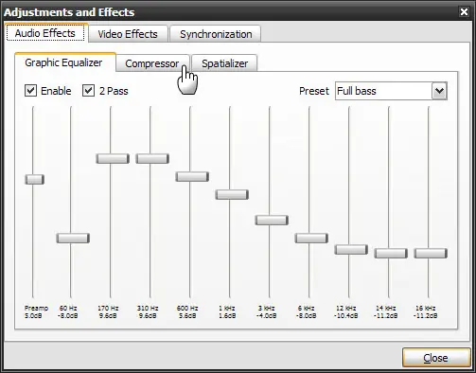Image resolution: width=476 pixels, height=373 pixels.
Task: Switch to the Video Effects tab
Action: [x=128, y=34]
